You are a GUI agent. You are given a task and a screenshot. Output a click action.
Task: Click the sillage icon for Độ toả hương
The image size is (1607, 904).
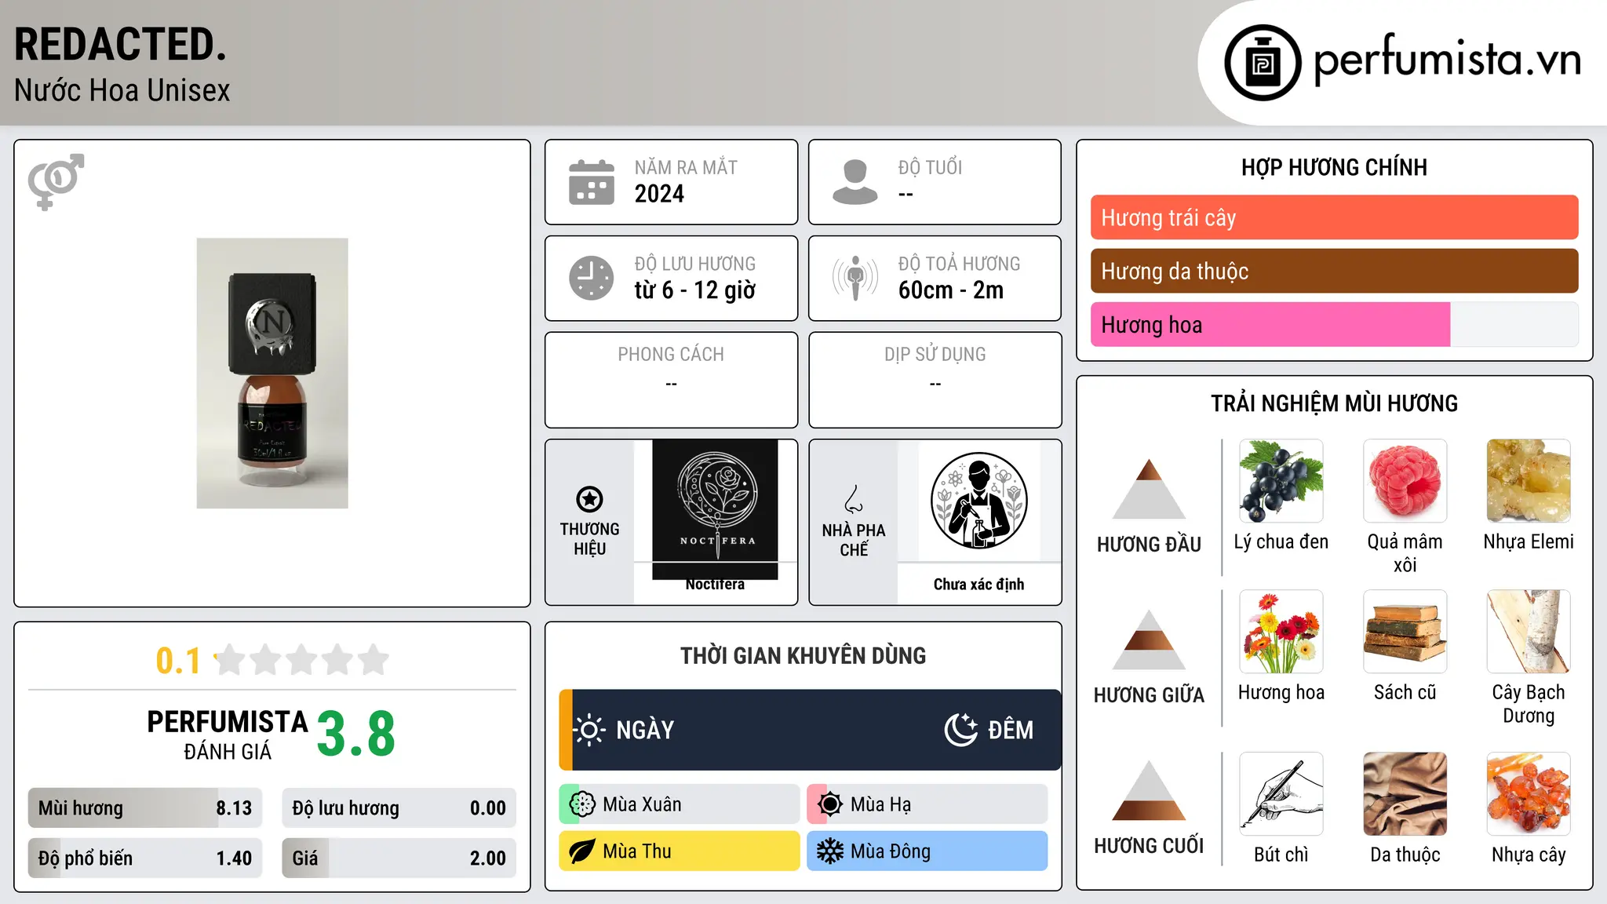pyautogui.click(x=855, y=278)
